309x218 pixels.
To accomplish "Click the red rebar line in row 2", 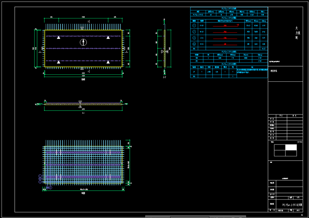I will [x=225, y=32].
